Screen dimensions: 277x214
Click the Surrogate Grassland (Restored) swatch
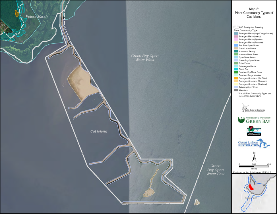click(236, 81)
